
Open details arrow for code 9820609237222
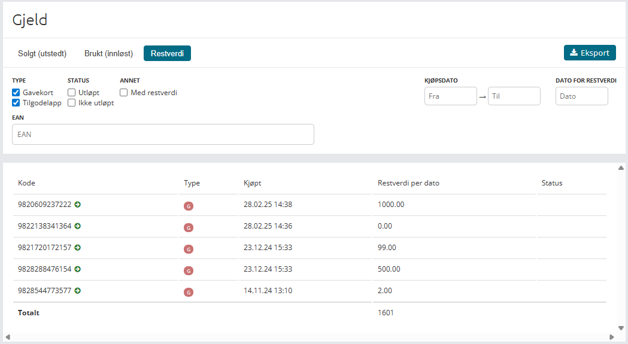point(78,205)
